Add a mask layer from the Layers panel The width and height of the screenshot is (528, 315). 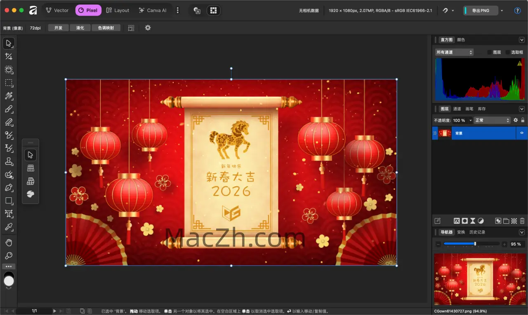465,220
